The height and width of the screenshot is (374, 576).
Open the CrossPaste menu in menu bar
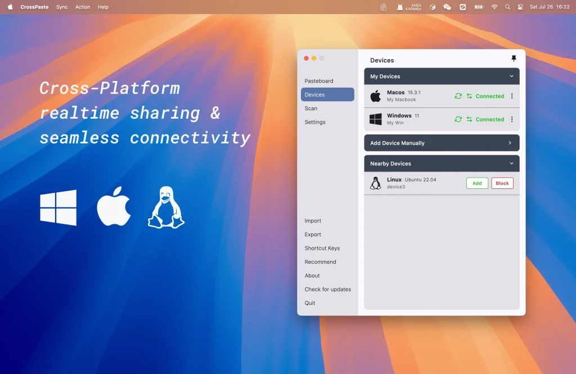34,7
